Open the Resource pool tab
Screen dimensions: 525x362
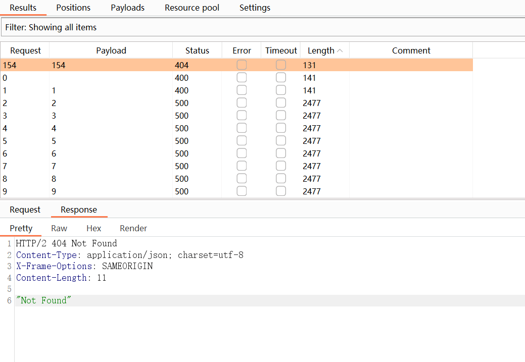tap(192, 8)
